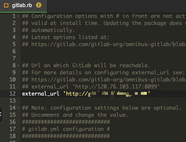Select the gitlab.rb tab

click(24, 6)
